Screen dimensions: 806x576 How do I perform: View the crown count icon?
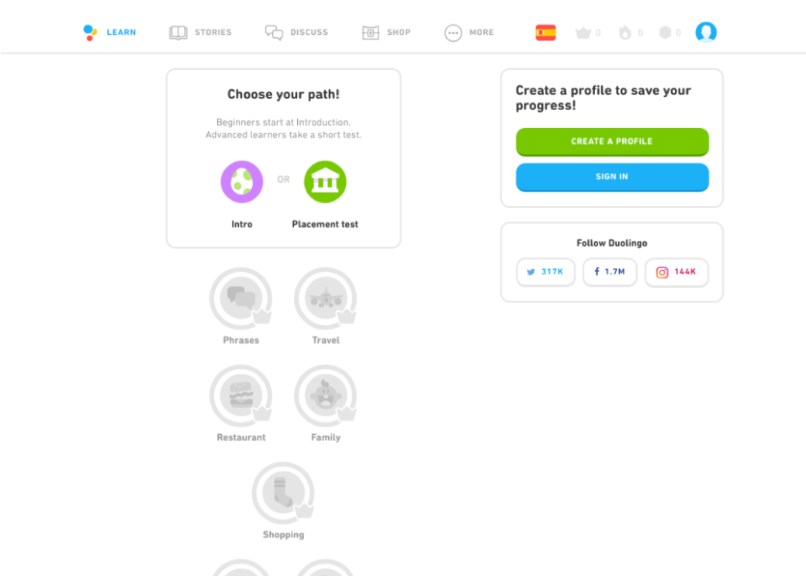tap(583, 33)
